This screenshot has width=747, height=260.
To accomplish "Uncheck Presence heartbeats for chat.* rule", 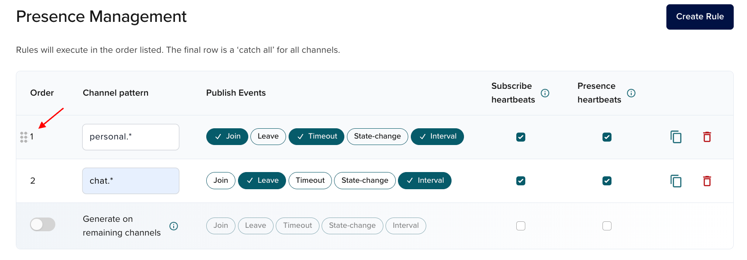I will pyautogui.click(x=607, y=181).
